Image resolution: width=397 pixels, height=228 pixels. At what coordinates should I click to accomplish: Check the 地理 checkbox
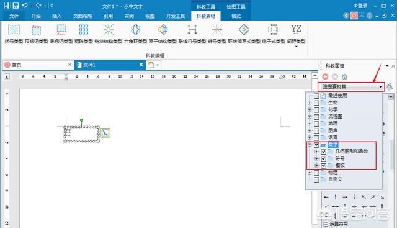point(316,124)
